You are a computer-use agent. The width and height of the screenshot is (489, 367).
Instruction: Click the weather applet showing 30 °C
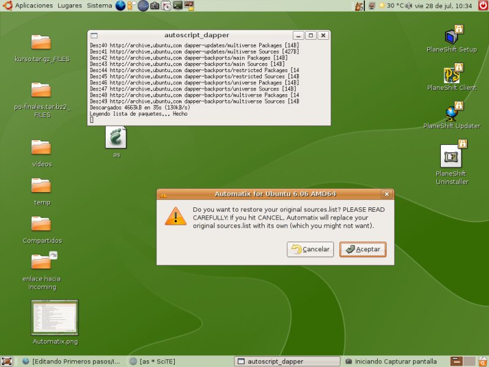pos(391,6)
